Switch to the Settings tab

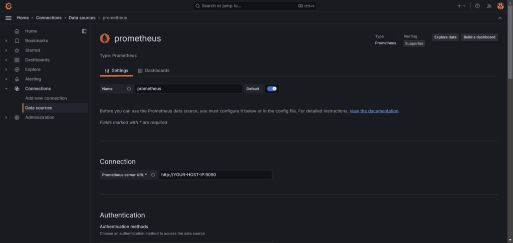116,70
